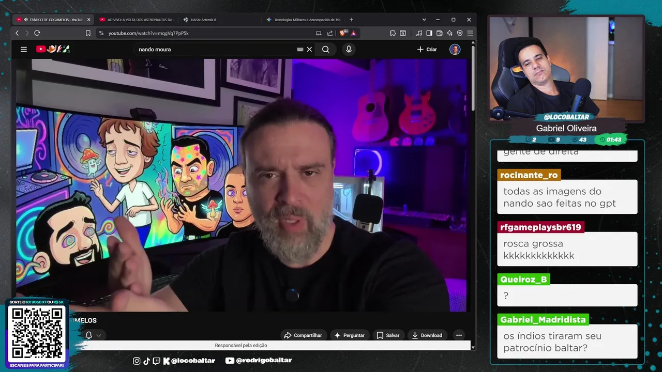Click the Kick 'K' icon in overlay
The image size is (662, 372).
(x=166, y=361)
